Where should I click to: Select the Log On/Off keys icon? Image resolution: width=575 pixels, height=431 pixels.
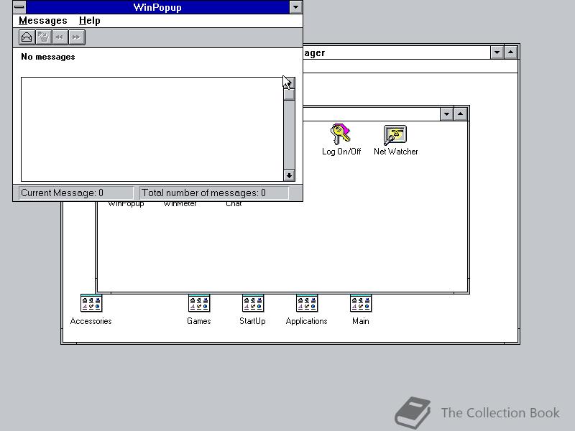tap(341, 139)
